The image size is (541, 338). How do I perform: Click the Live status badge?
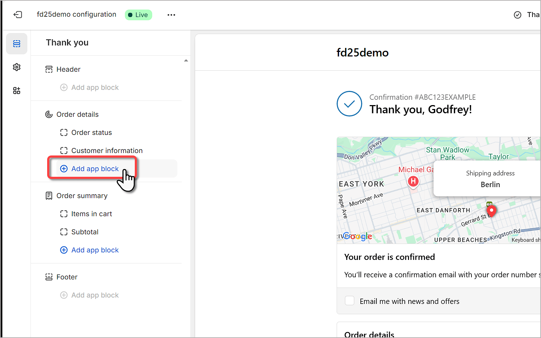138,15
